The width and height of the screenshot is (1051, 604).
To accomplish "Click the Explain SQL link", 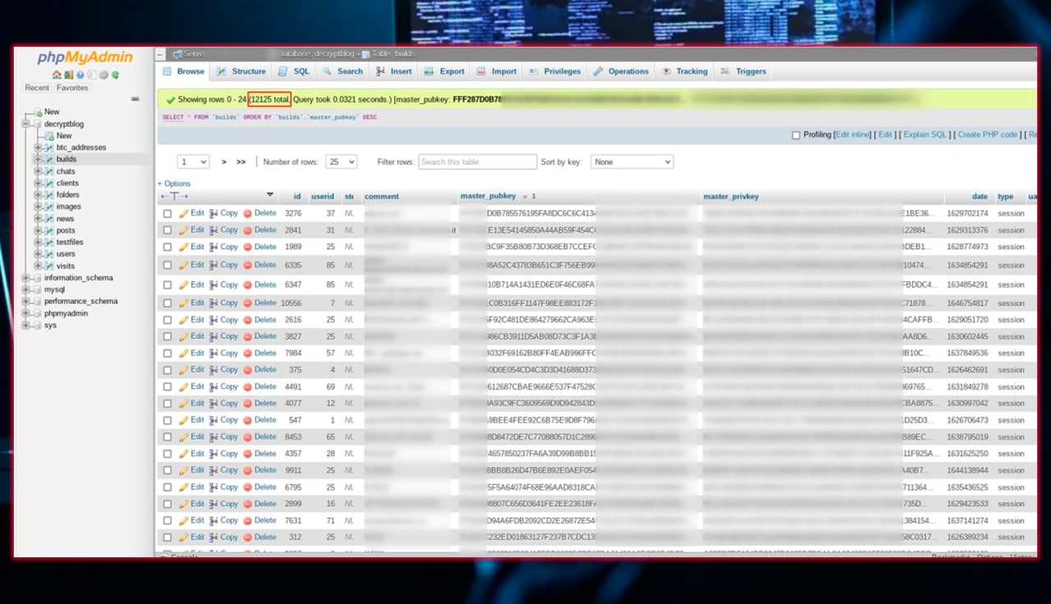I will pos(925,135).
